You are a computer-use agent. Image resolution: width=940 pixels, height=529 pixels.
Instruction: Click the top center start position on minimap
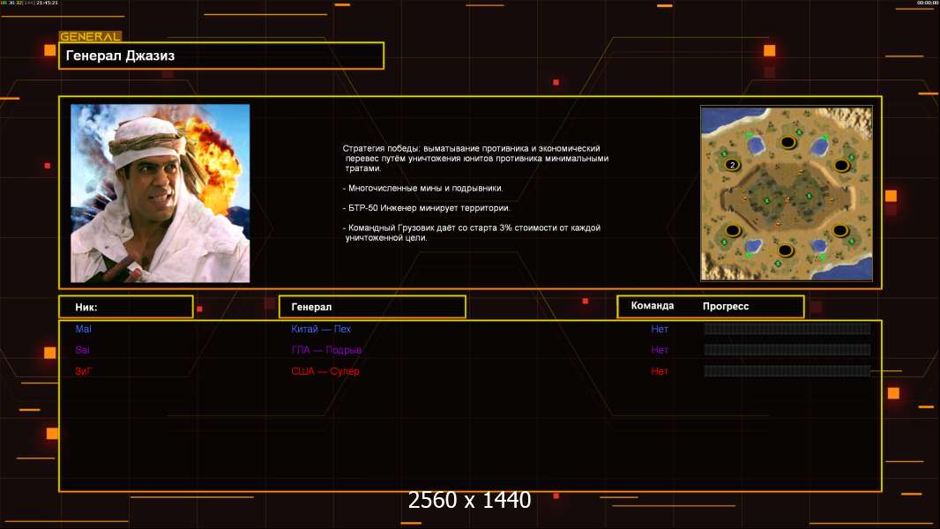click(x=787, y=142)
